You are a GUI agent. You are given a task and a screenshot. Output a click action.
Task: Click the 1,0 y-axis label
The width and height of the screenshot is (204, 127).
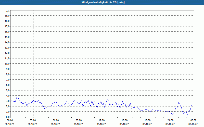[x=8, y=112]
